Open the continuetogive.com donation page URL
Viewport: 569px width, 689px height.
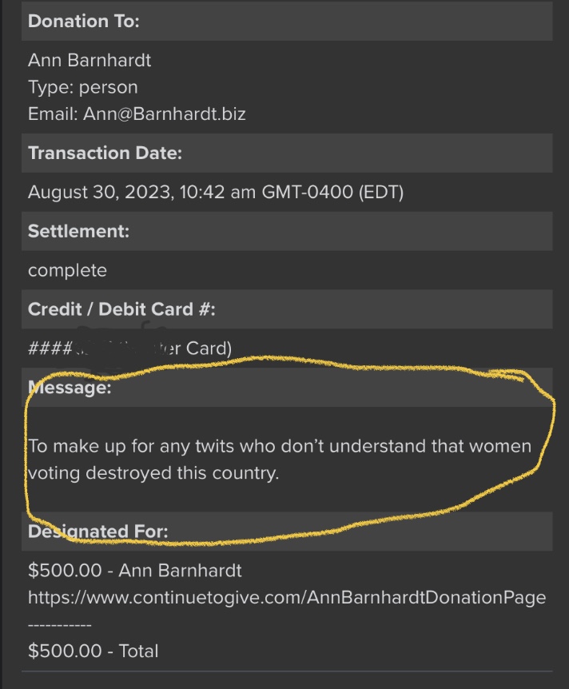coord(287,598)
